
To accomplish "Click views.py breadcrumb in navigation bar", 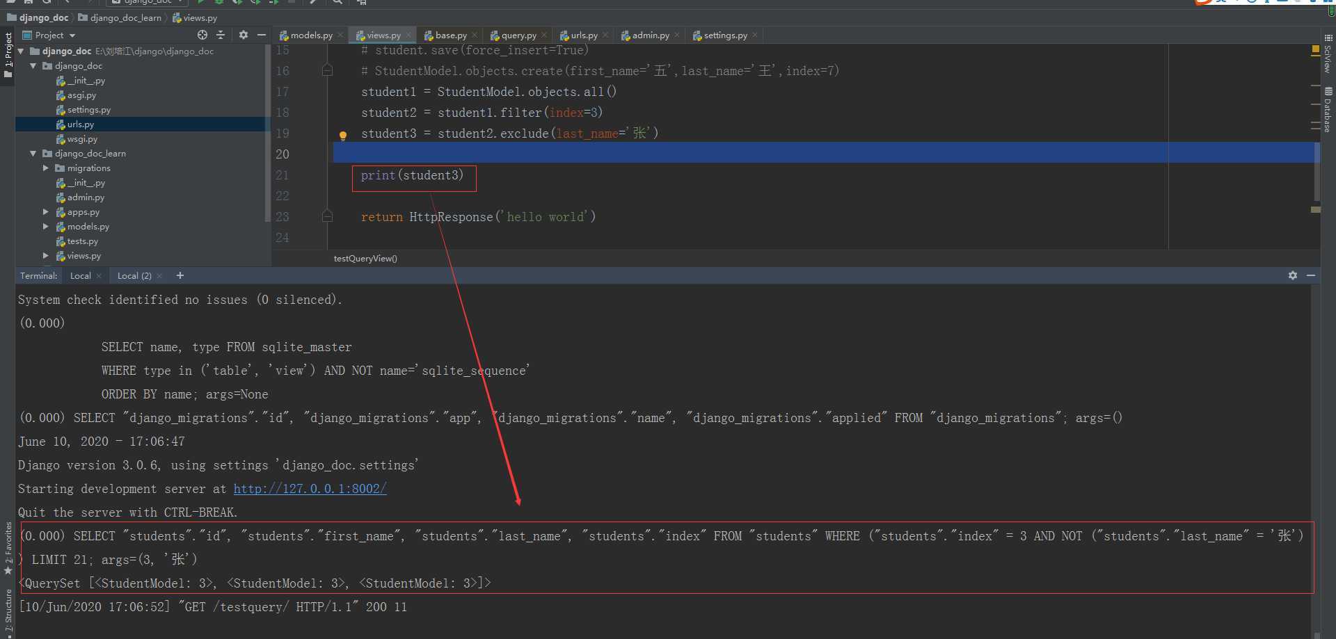I will pyautogui.click(x=195, y=17).
